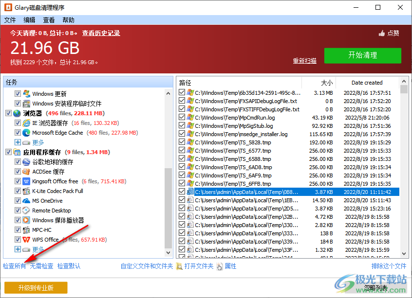
Task: Open the 查看 menu
Action: 48,19
